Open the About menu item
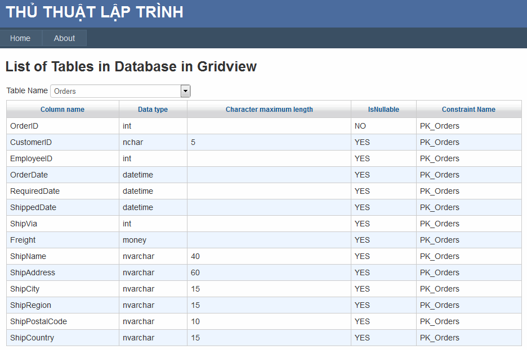The width and height of the screenshot is (527, 350). coord(64,38)
